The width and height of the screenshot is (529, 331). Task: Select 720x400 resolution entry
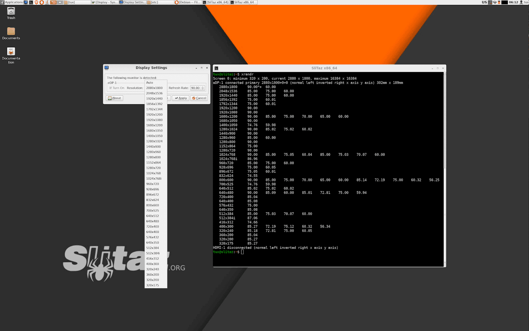(x=156, y=227)
